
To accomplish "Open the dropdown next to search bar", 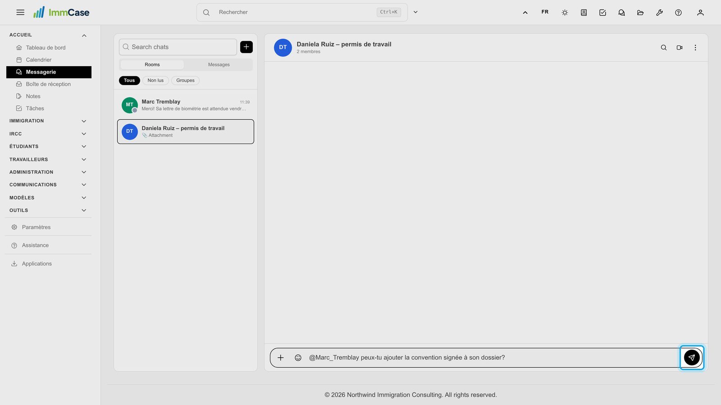I will point(415,12).
